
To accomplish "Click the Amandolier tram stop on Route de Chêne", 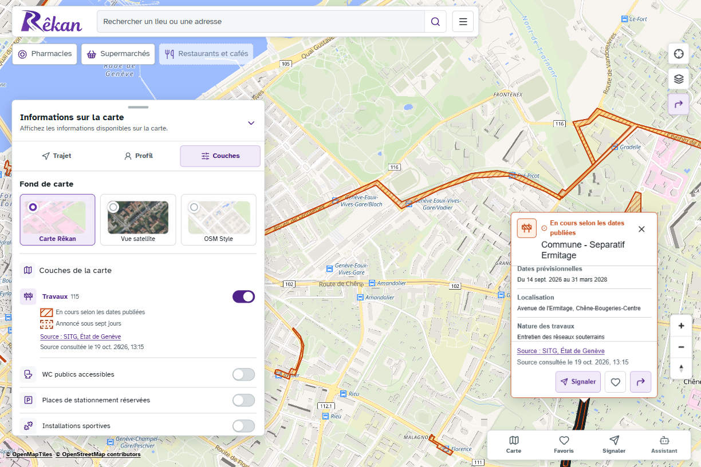I will pos(372,283).
